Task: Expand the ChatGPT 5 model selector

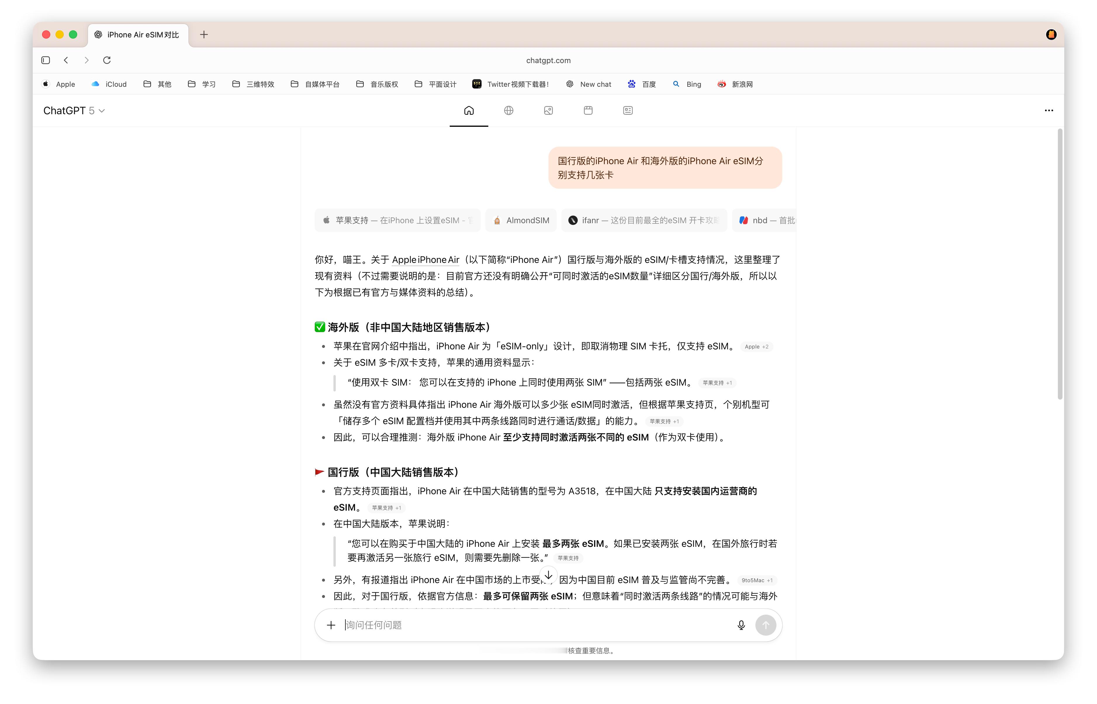Action: 74,111
